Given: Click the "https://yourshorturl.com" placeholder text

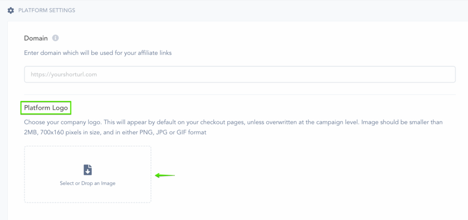Looking at the screenshot, I should click(64, 74).
